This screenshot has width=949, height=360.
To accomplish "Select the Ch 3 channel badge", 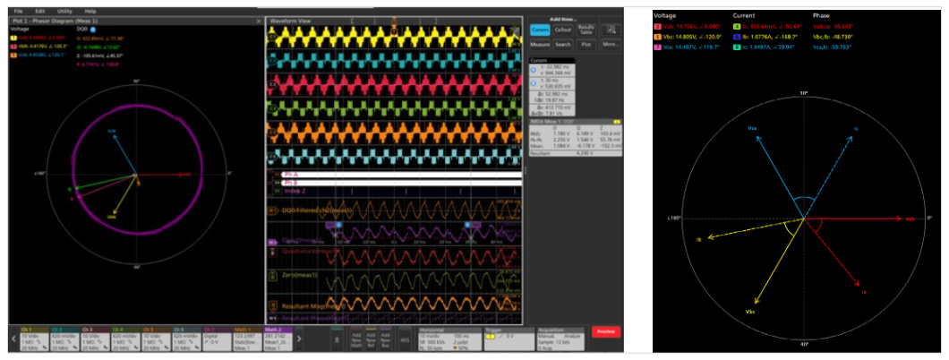I will [94, 339].
